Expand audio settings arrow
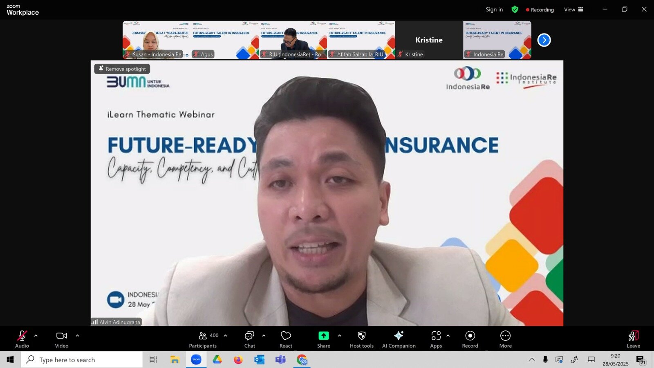Viewport: 654px width, 368px height. (36, 336)
